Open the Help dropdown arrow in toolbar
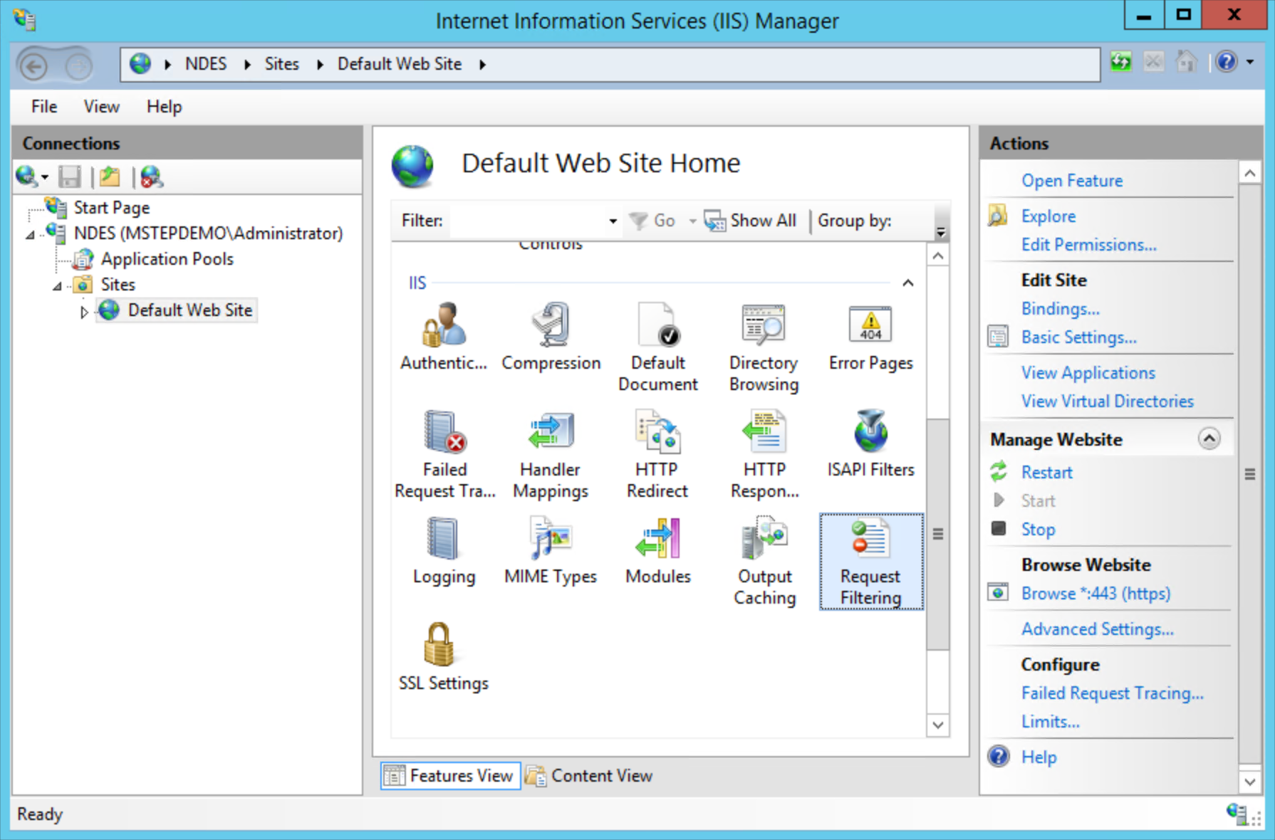 [x=1250, y=62]
